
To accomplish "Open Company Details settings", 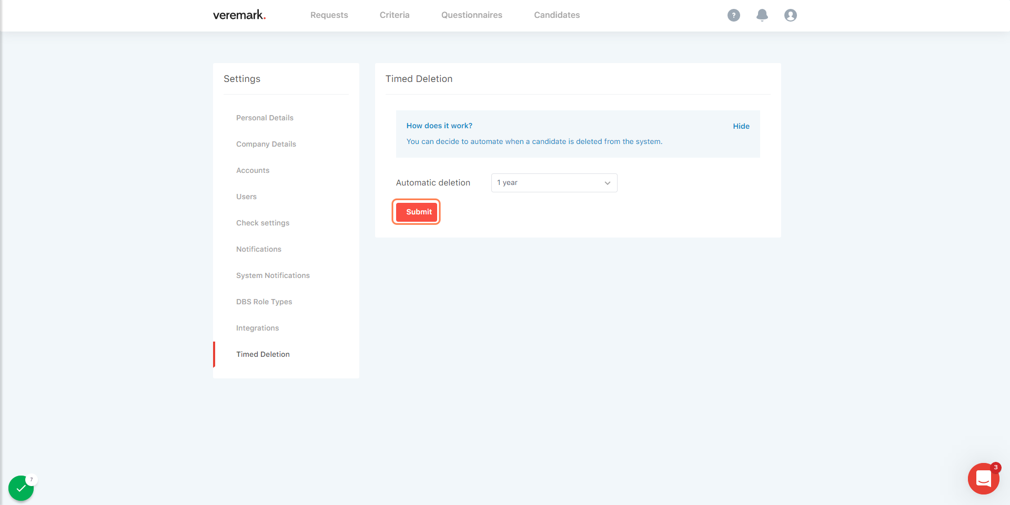I will tap(266, 144).
